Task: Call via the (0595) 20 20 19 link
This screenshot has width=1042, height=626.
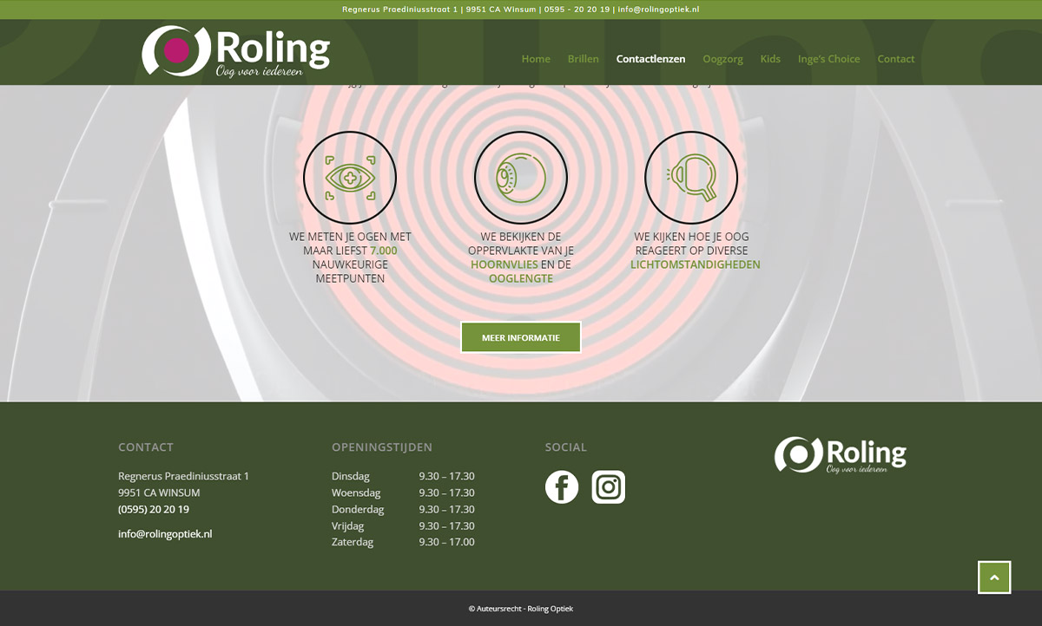Action: (x=153, y=509)
